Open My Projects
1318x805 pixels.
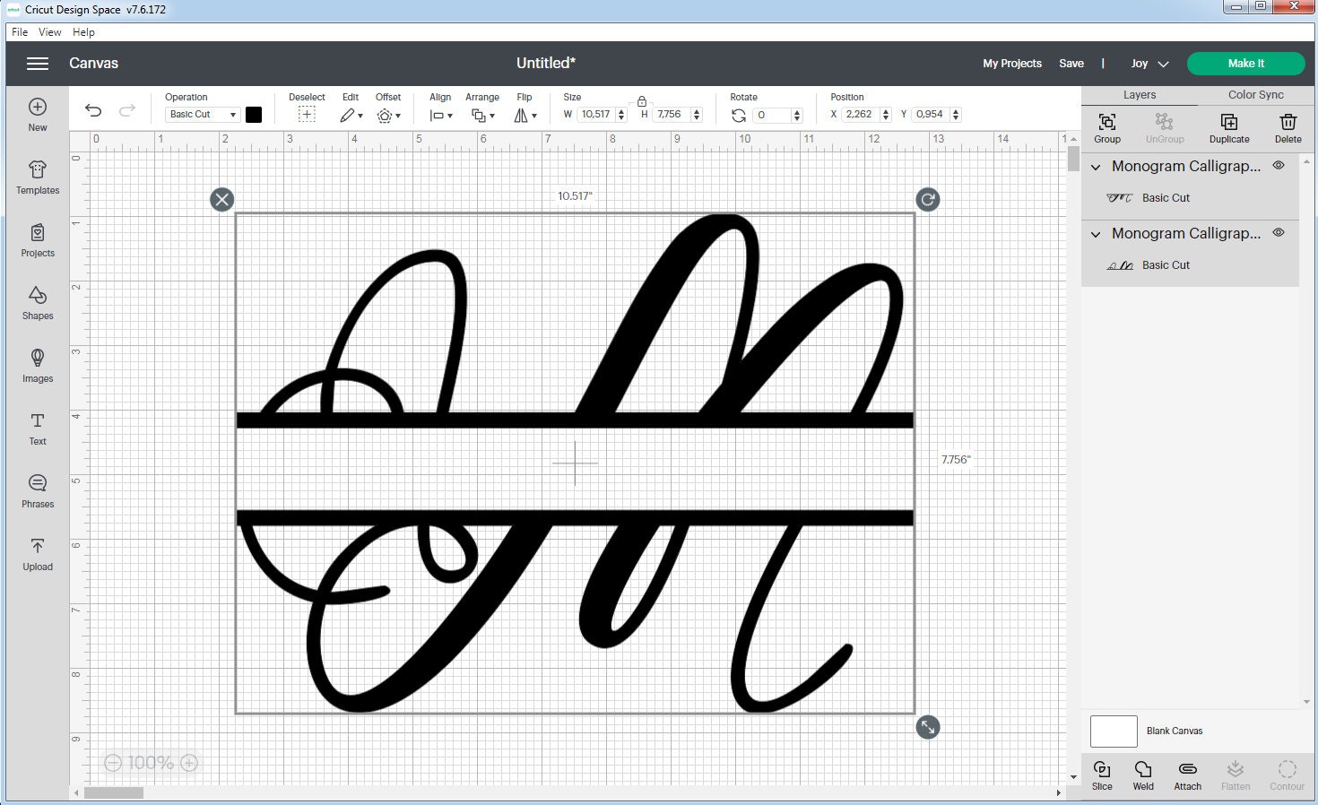pos(1012,63)
